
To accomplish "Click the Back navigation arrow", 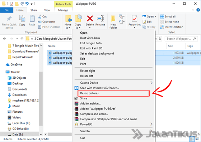I will click(x=4, y=39).
